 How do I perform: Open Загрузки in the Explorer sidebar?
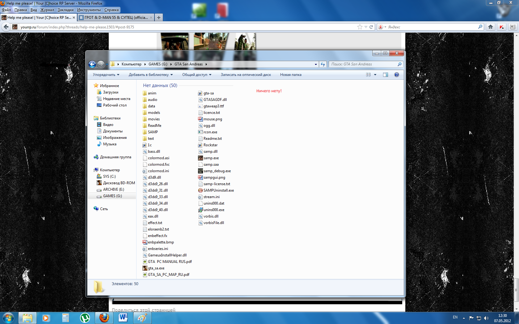[108, 92]
